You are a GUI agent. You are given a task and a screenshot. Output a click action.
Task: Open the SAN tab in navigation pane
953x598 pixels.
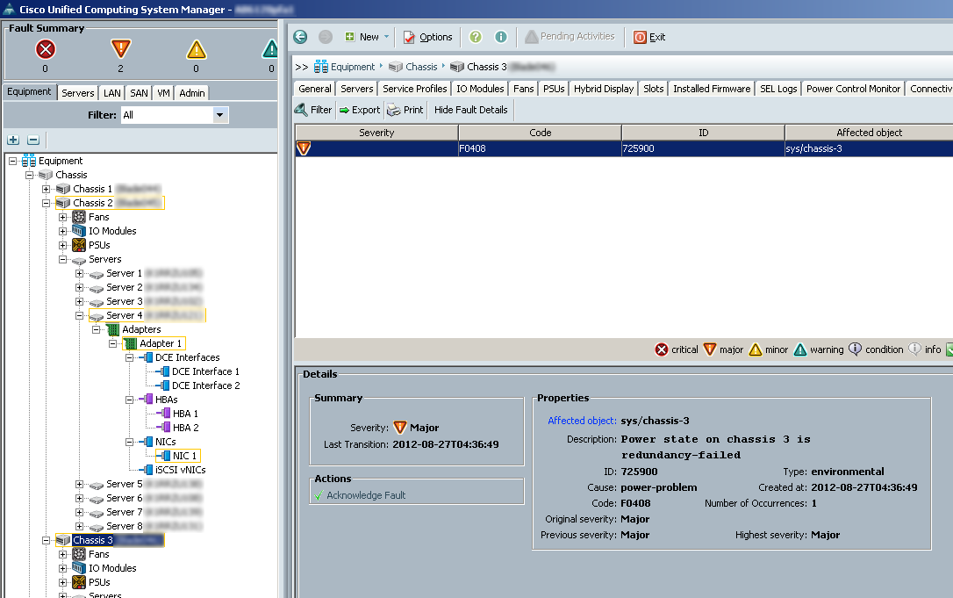coord(139,93)
